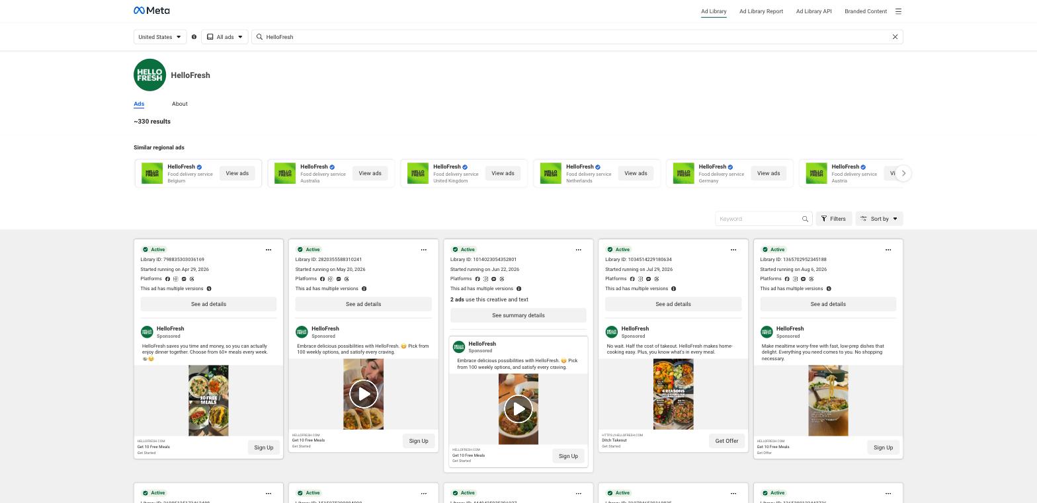Click multiple versions info icon, Jul 29 ad
This screenshot has height=503, width=1037.
click(673, 289)
